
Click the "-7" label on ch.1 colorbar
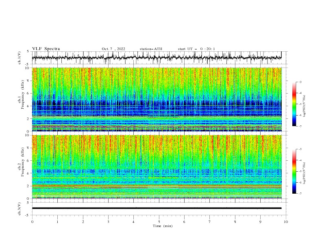click(x=300, y=126)
